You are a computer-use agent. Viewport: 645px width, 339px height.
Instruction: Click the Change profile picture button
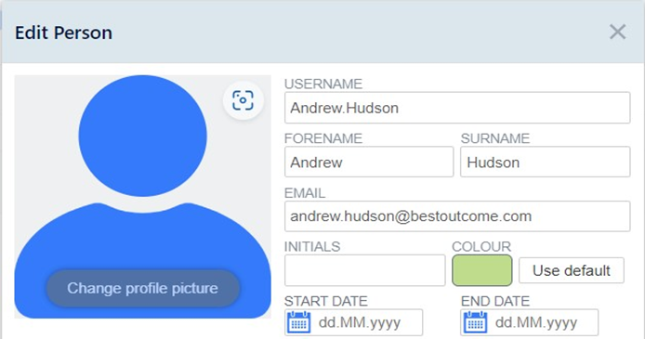point(143,288)
